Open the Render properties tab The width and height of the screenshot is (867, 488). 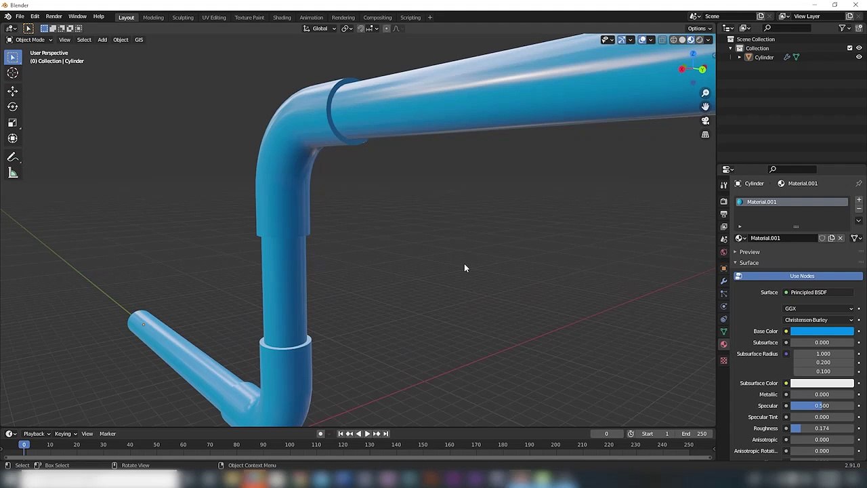[x=723, y=201]
